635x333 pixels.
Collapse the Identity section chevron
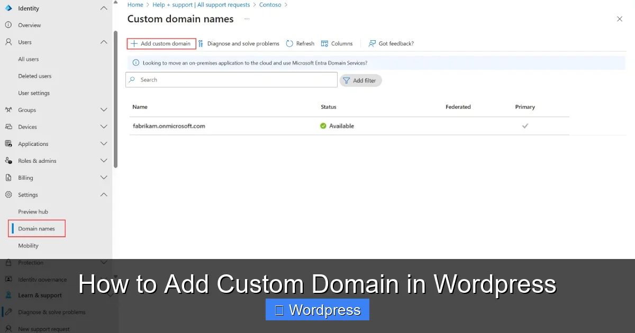pos(103,8)
